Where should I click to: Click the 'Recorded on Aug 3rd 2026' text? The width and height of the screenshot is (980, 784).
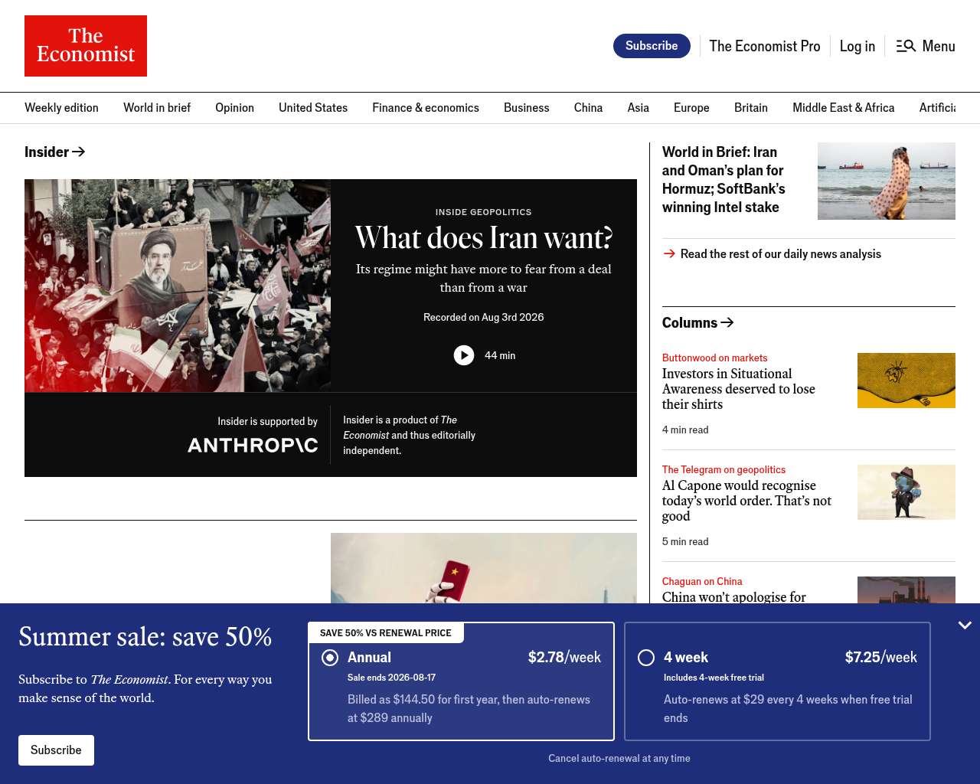pos(484,317)
